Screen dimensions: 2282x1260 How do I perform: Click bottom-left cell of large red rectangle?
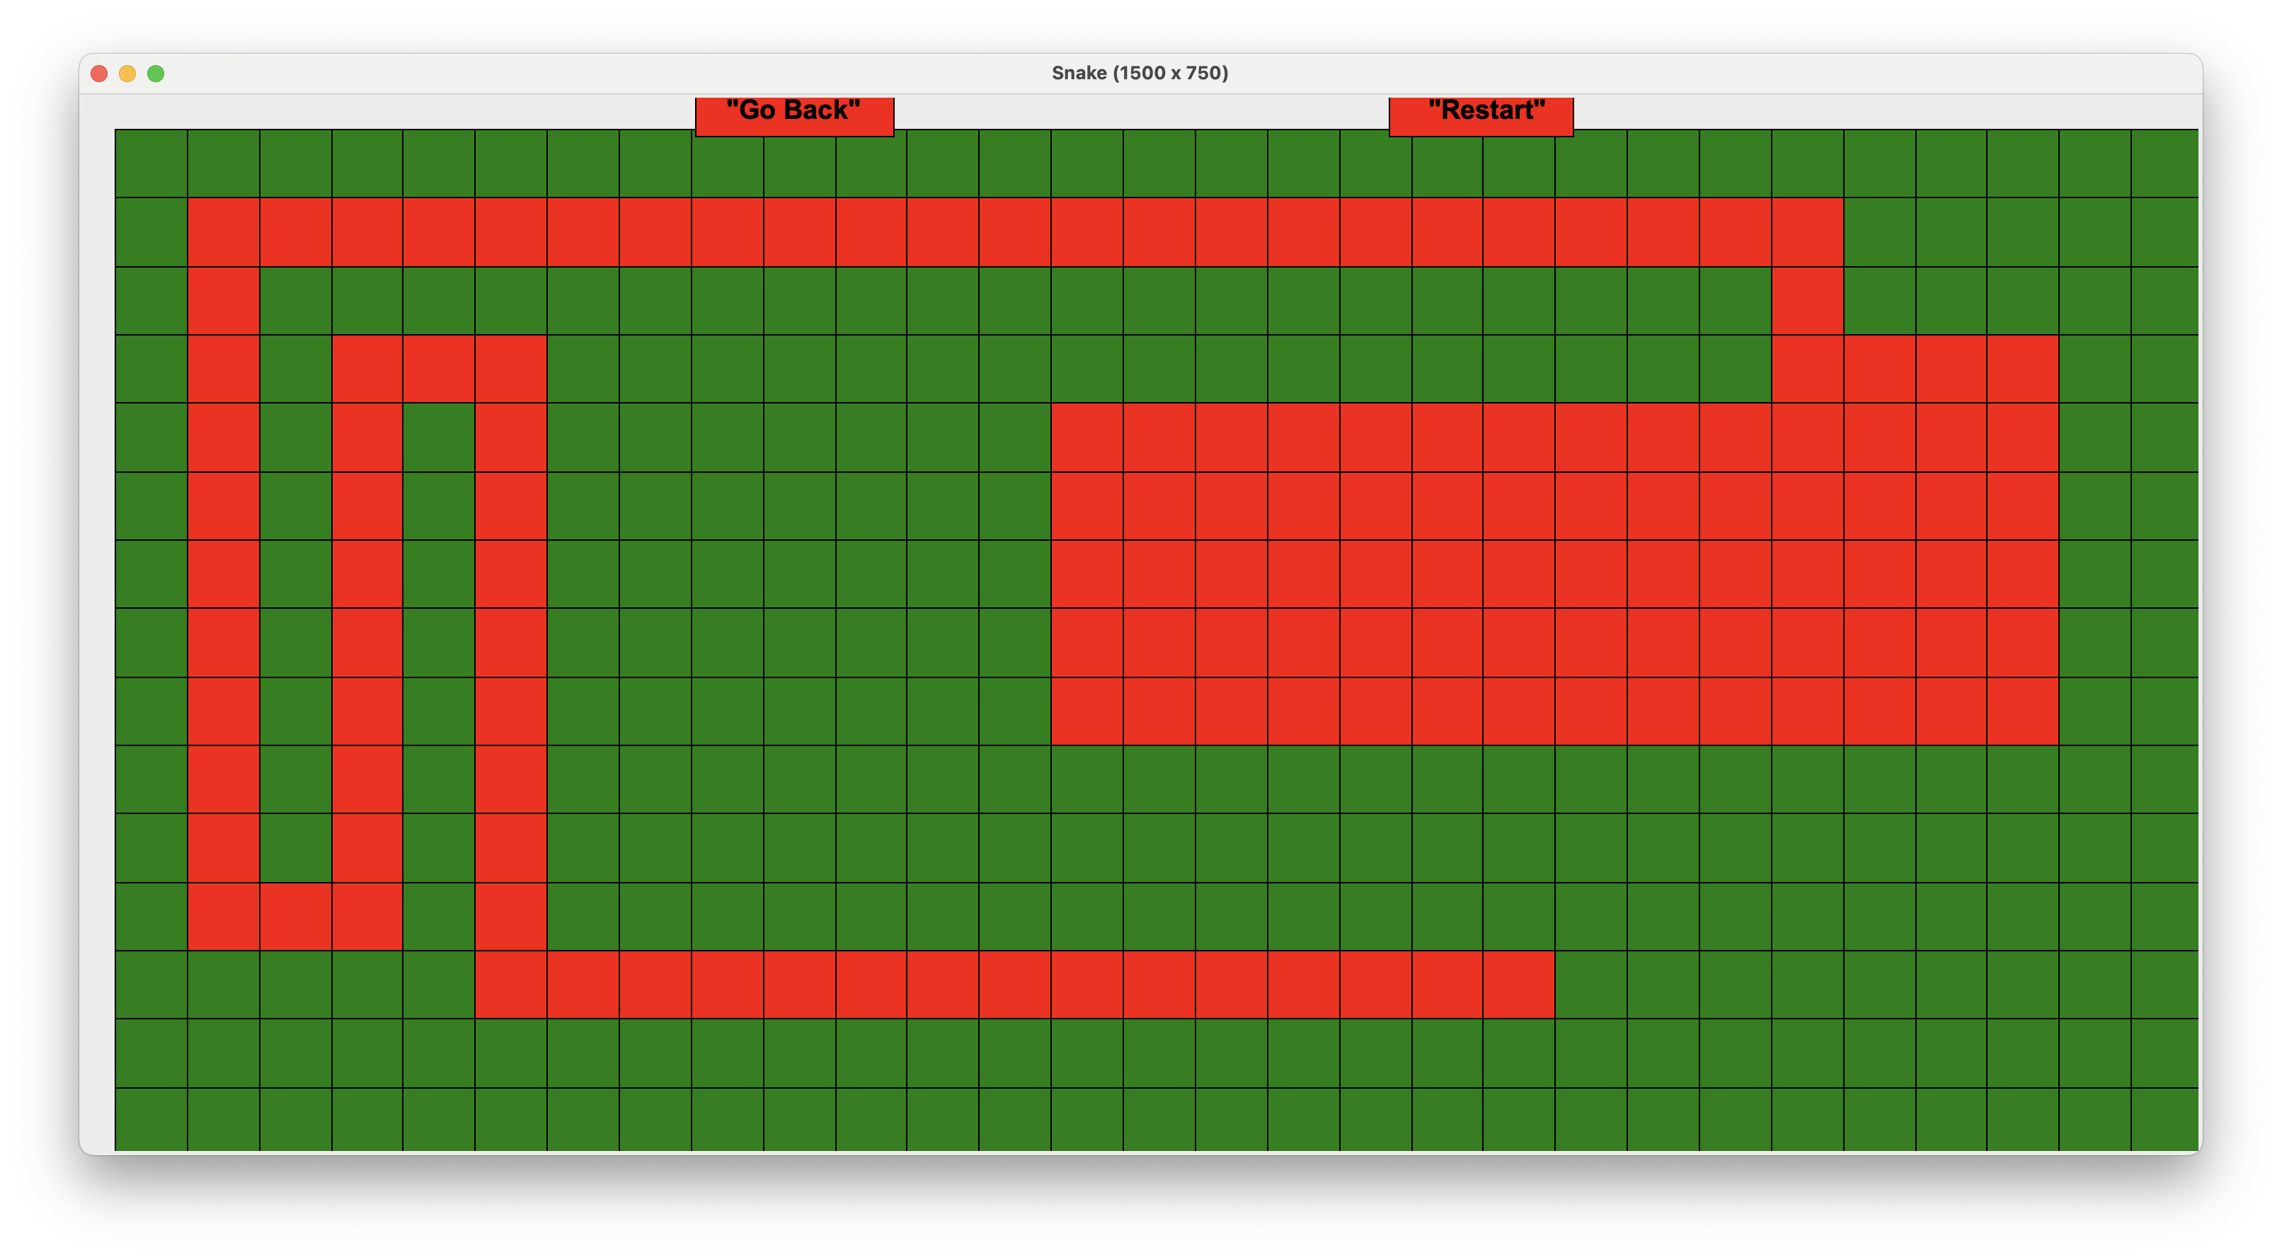point(1087,711)
